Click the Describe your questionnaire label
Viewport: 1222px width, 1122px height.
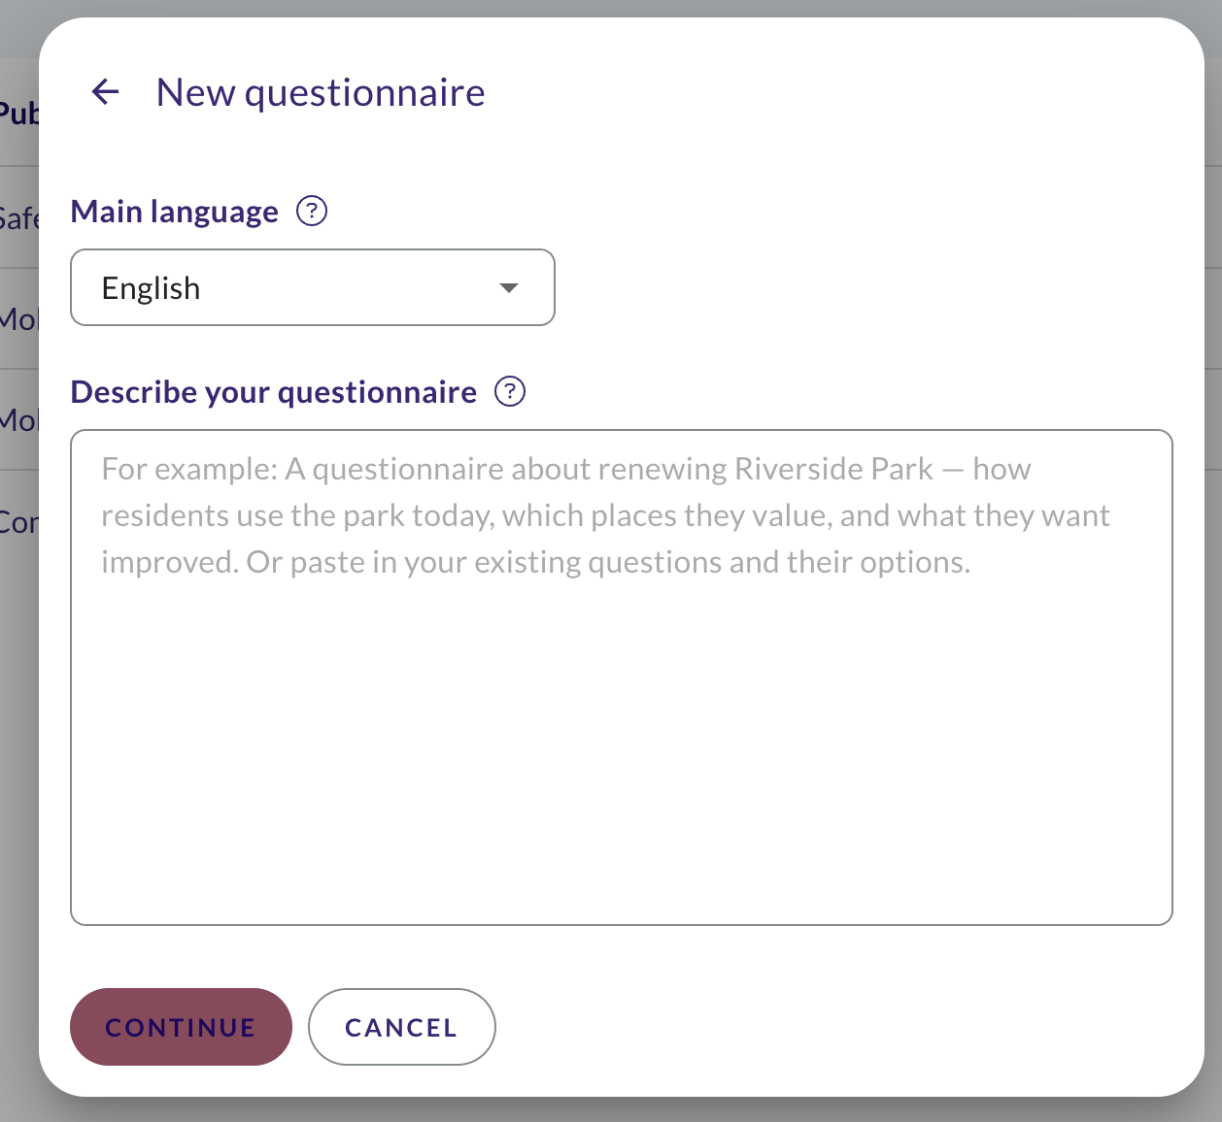pyautogui.click(x=274, y=391)
